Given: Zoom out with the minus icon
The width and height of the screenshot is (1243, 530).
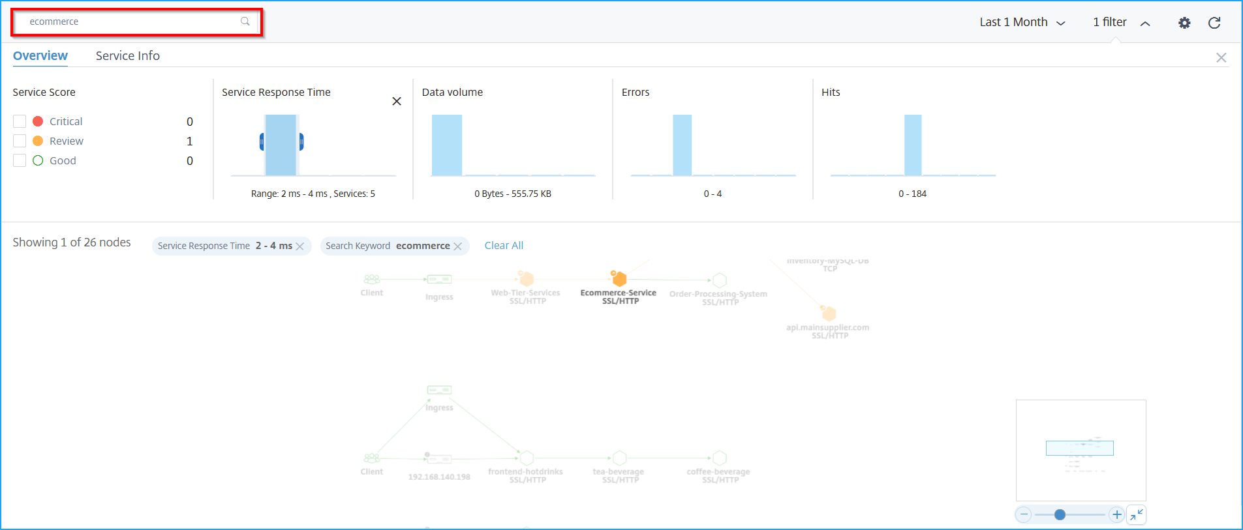Looking at the screenshot, I should 1024,514.
